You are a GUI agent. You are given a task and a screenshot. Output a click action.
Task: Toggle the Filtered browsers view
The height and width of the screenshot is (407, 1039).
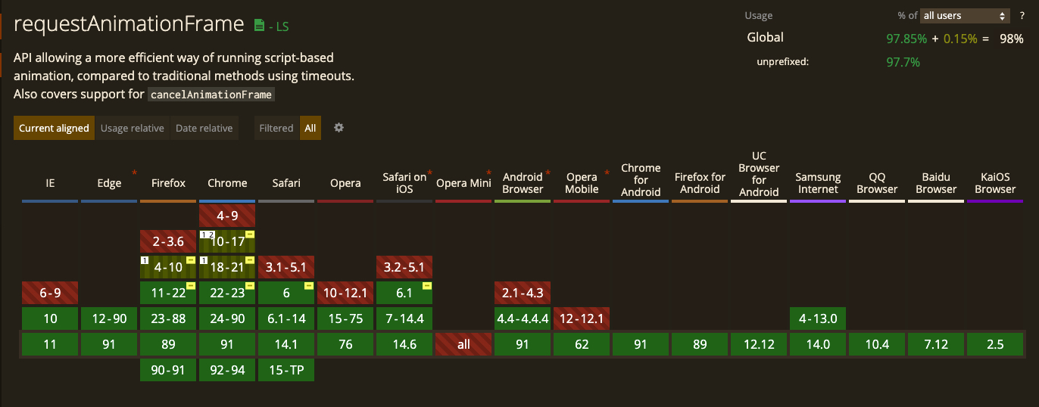click(276, 128)
